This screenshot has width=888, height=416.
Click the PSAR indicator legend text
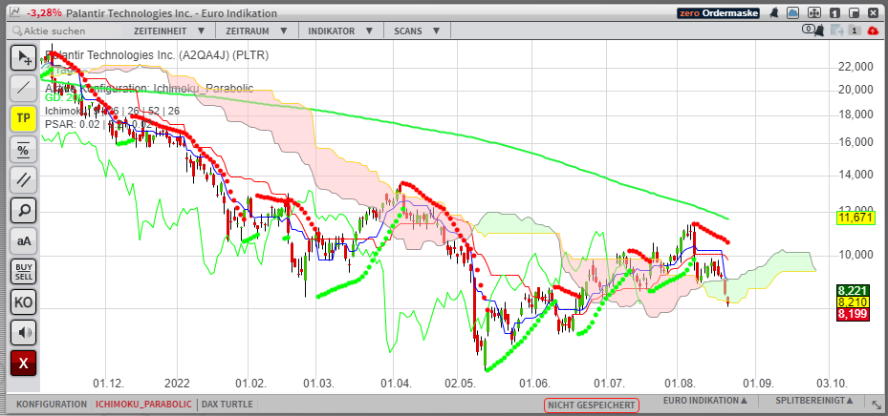click(x=98, y=124)
